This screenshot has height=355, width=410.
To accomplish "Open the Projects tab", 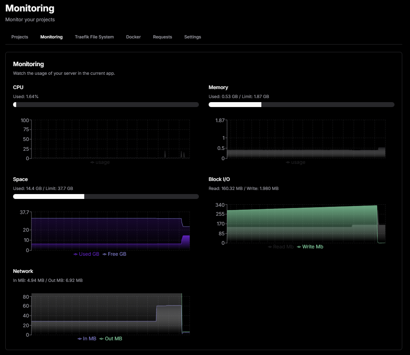I will pos(20,37).
